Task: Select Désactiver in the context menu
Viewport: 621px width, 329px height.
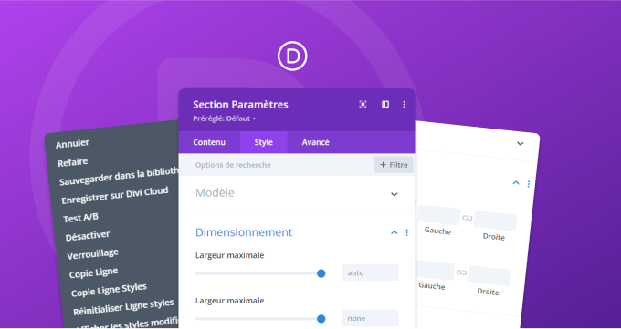Action: point(88,236)
